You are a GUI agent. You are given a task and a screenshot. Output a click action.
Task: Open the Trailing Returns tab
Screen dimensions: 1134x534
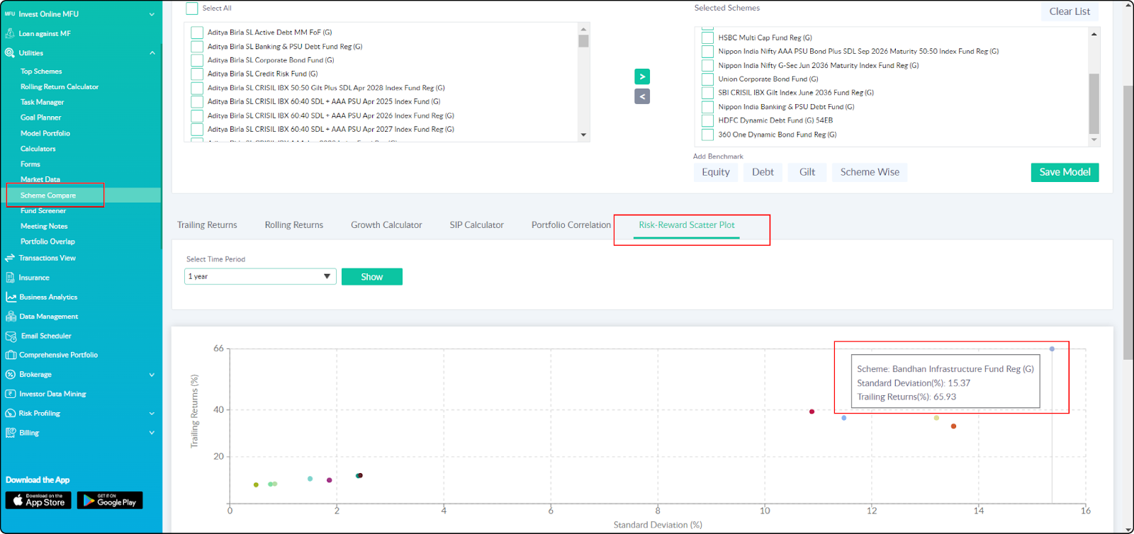(207, 225)
